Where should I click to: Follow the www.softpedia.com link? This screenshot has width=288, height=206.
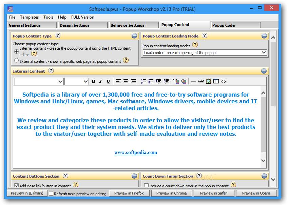click(136, 152)
